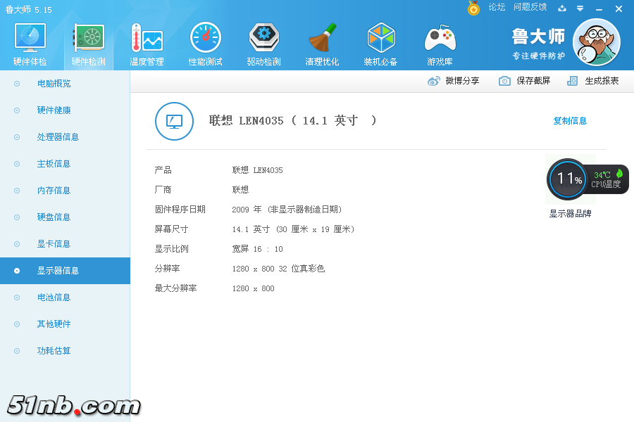Open the 硬件体检 hardware checkup icon

point(30,38)
